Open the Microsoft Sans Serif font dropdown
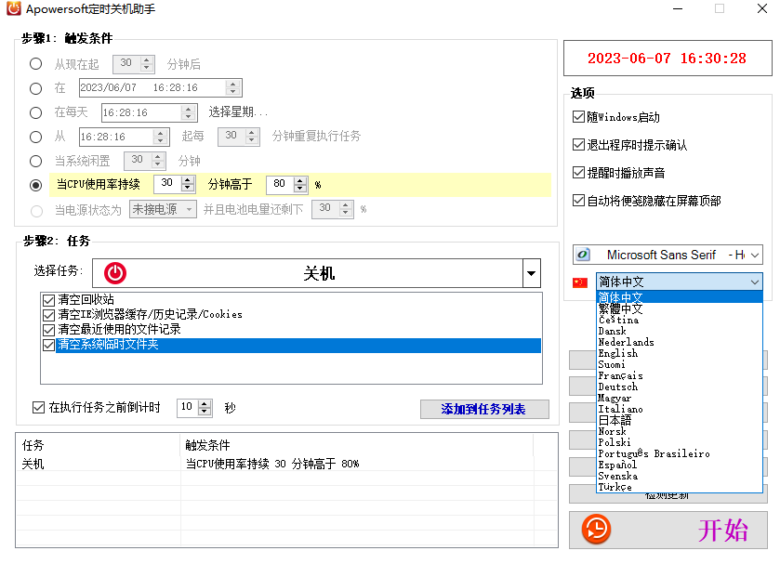780x577 pixels. 755,255
